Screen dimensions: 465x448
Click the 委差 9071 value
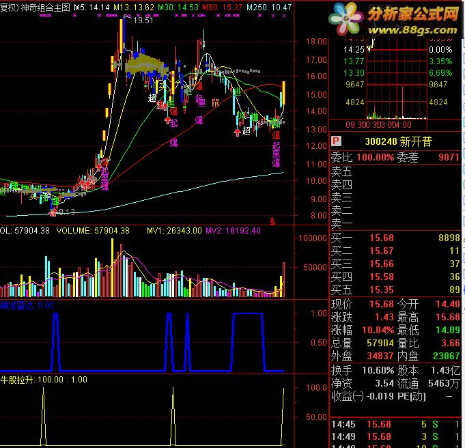449,157
